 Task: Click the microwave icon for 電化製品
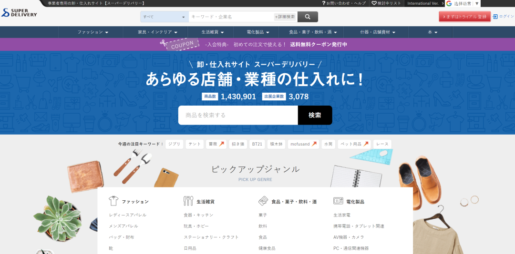(x=338, y=201)
